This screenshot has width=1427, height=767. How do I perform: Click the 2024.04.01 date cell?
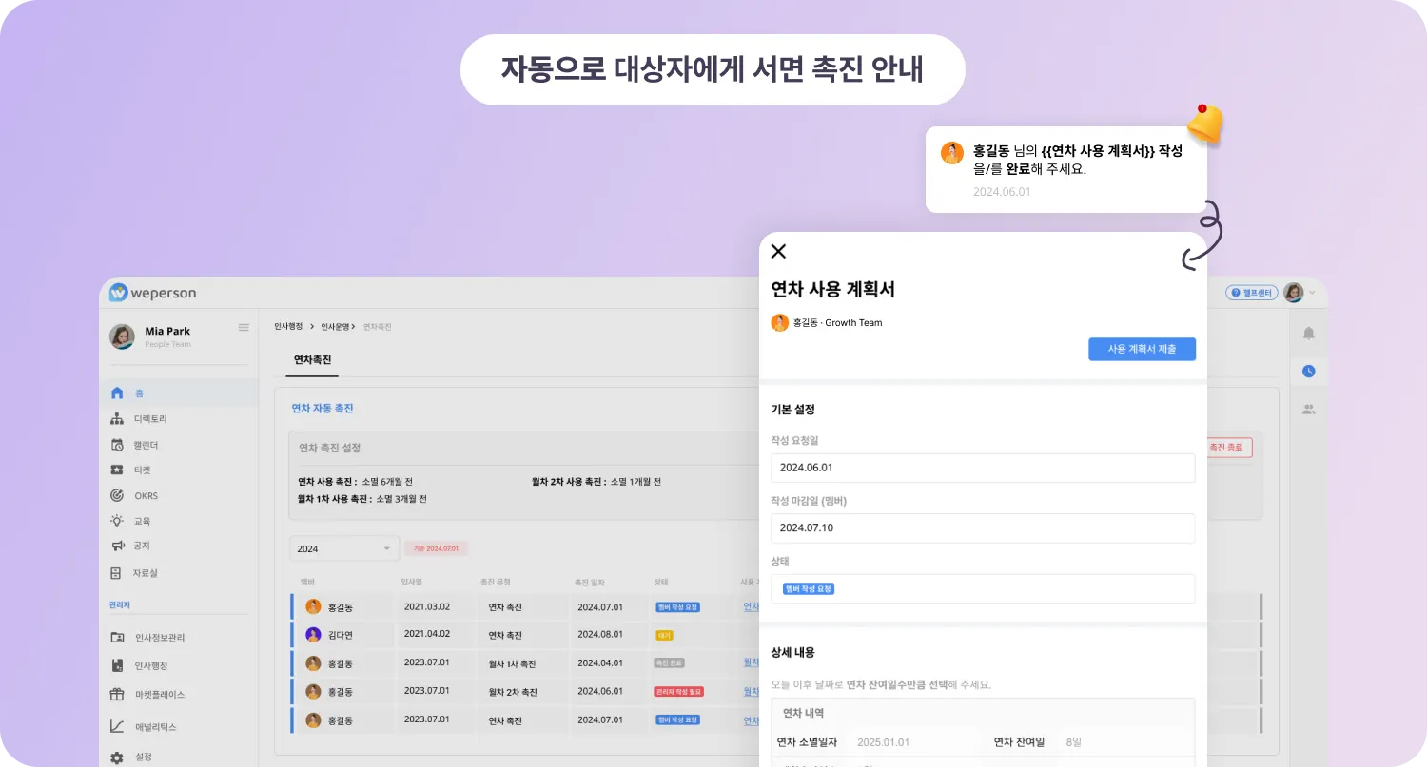[x=599, y=663]
